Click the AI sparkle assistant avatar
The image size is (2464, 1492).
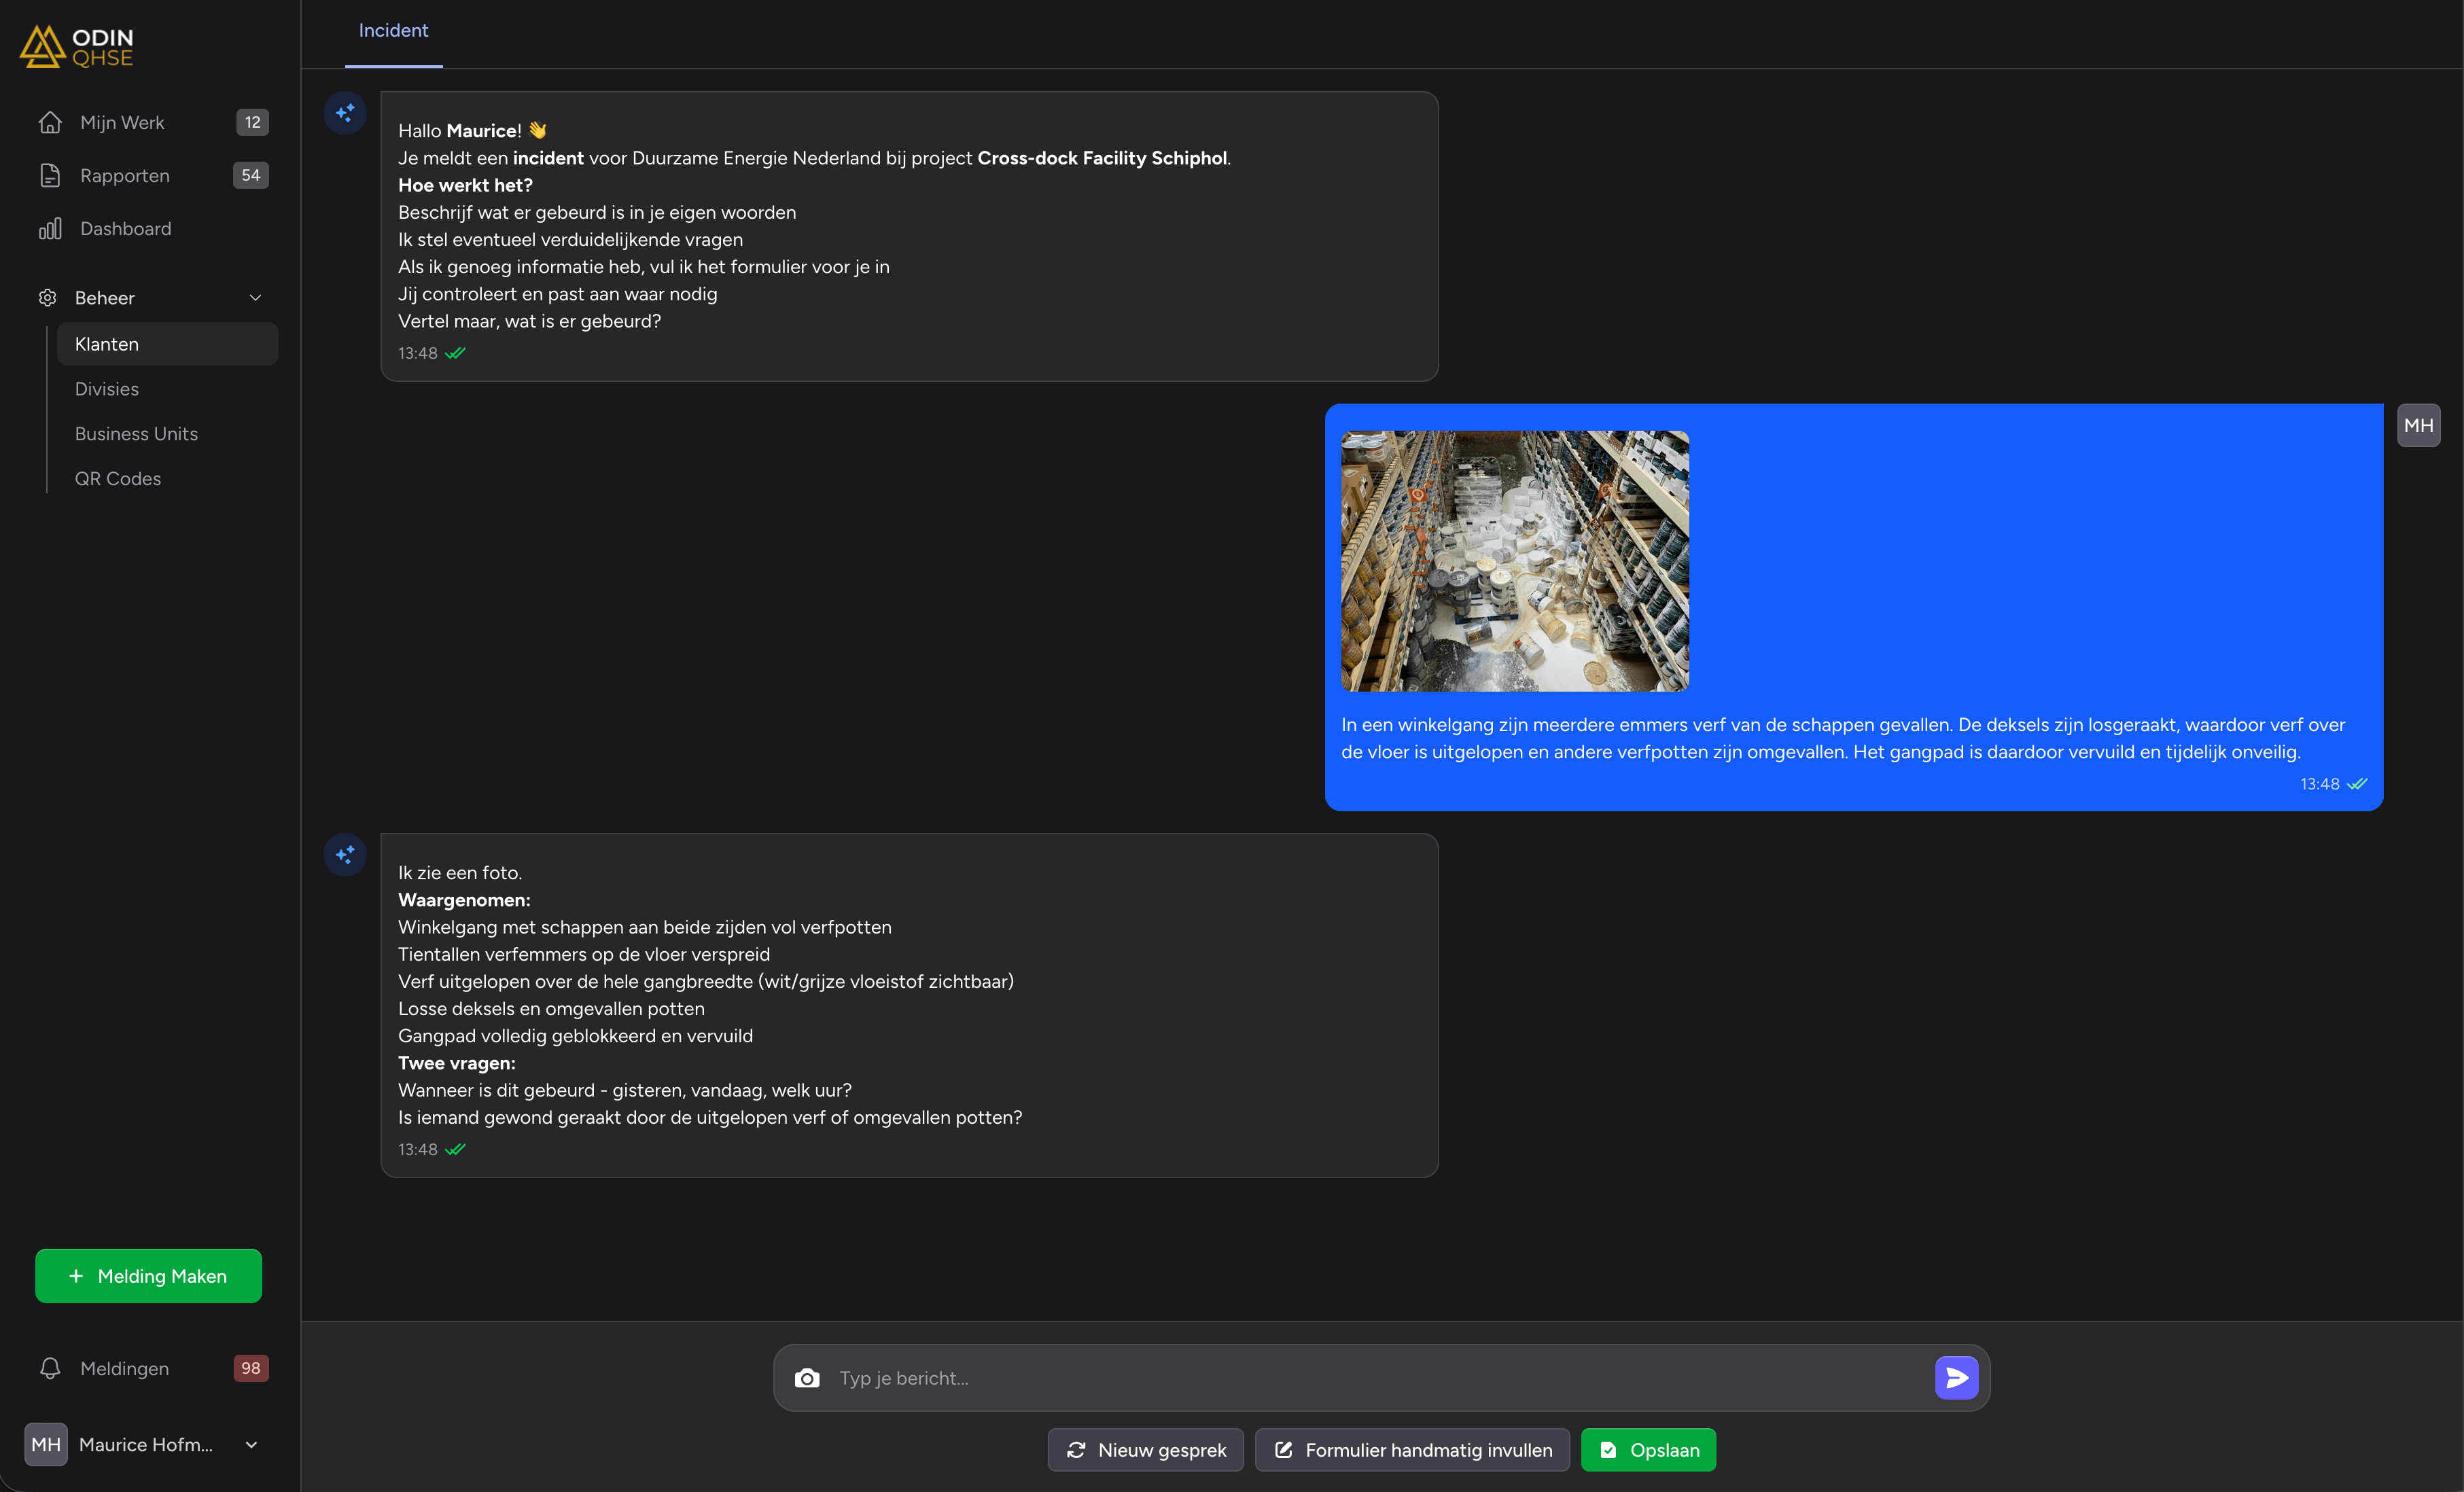[345, 113]
